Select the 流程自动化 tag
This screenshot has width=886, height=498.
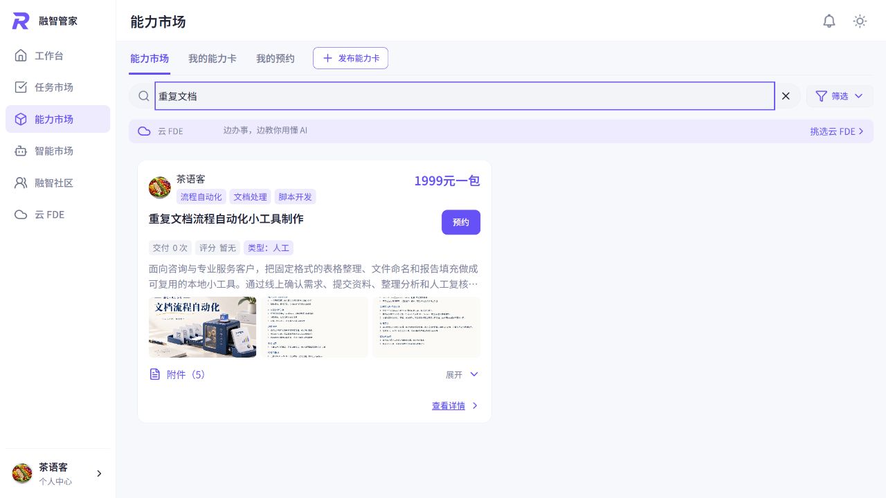tap(201, 197)
